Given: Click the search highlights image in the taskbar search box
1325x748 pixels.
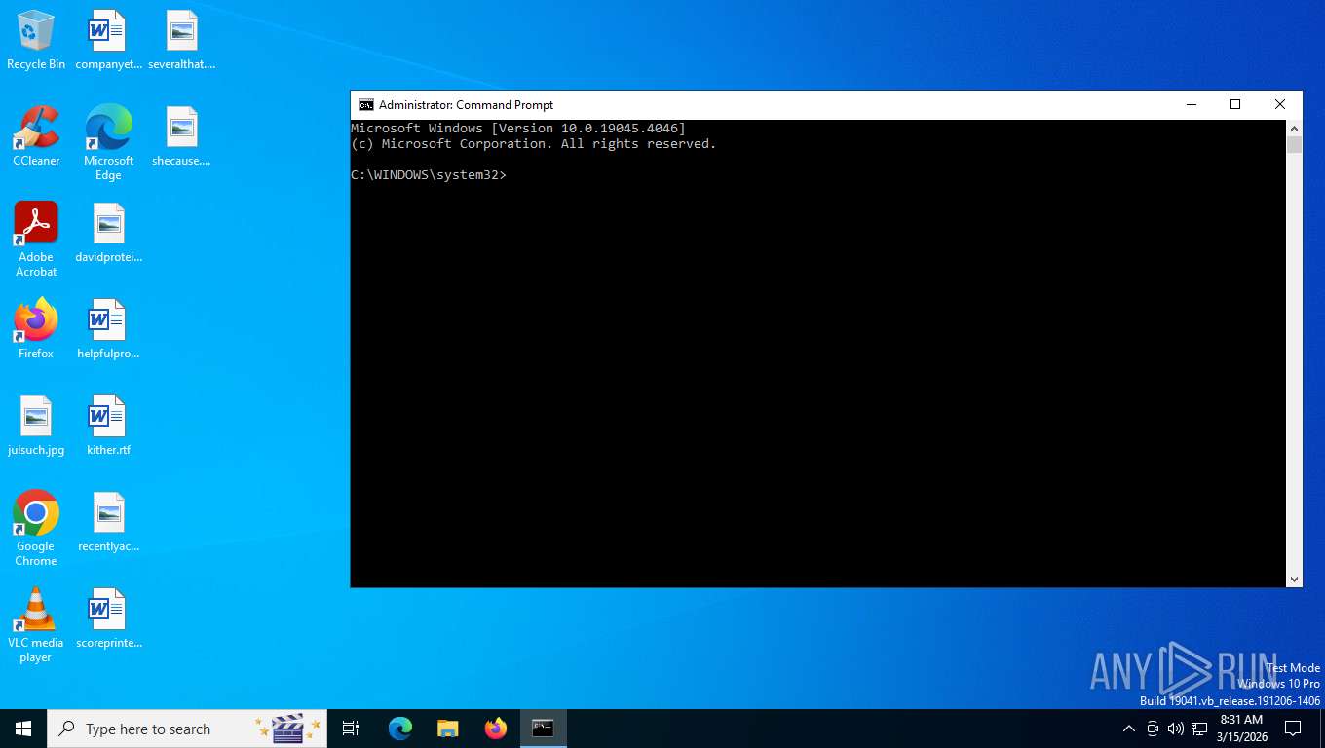Looking at the screenshot, I should pos(287,729).
